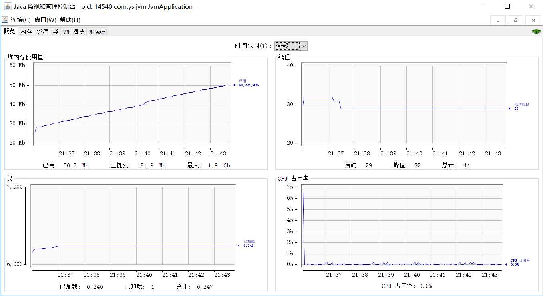The height and width of the screenshot is (296, 543).
Task: Click the Java icon beside the 连接 menu
Action: coord(5,20)
